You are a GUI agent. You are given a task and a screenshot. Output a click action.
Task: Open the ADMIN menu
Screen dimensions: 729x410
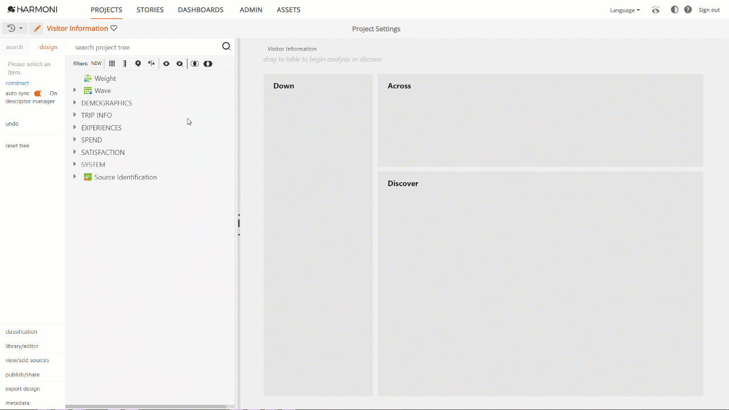click(251, 10)
